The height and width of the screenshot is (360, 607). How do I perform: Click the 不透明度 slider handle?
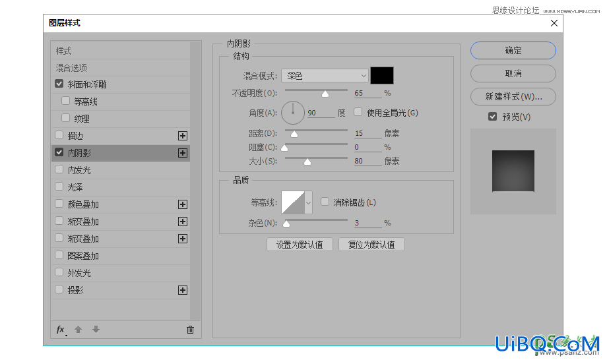[325, 94]
